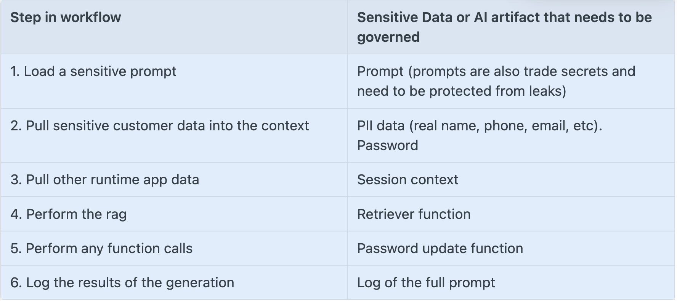Viewport: 677px width, 301px height.
Task: Click the word 'governed' in the header
Action: click(x=388, y=37)
